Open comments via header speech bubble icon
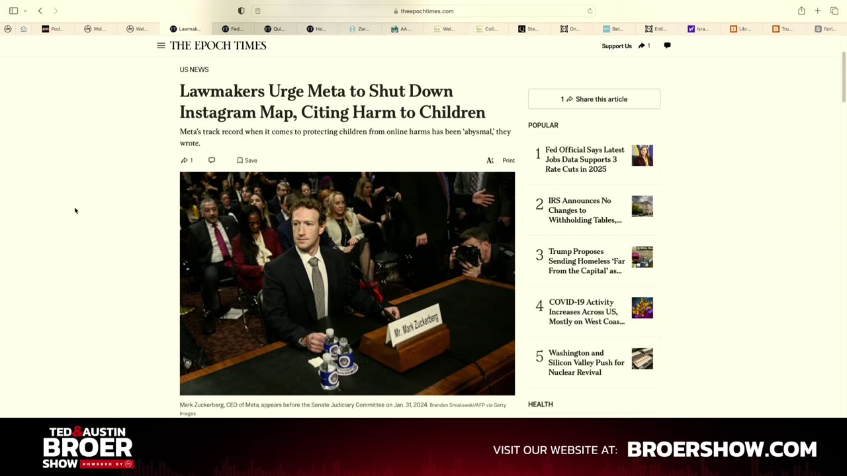 [x=667, y=46]
